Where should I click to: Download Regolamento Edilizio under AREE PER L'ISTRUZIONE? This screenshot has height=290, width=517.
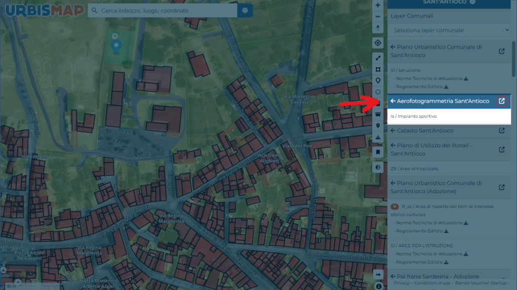446,262
